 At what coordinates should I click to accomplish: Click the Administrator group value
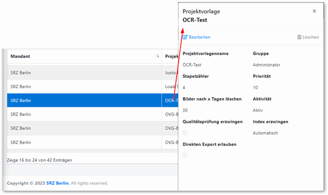click(x=267, y=65)
